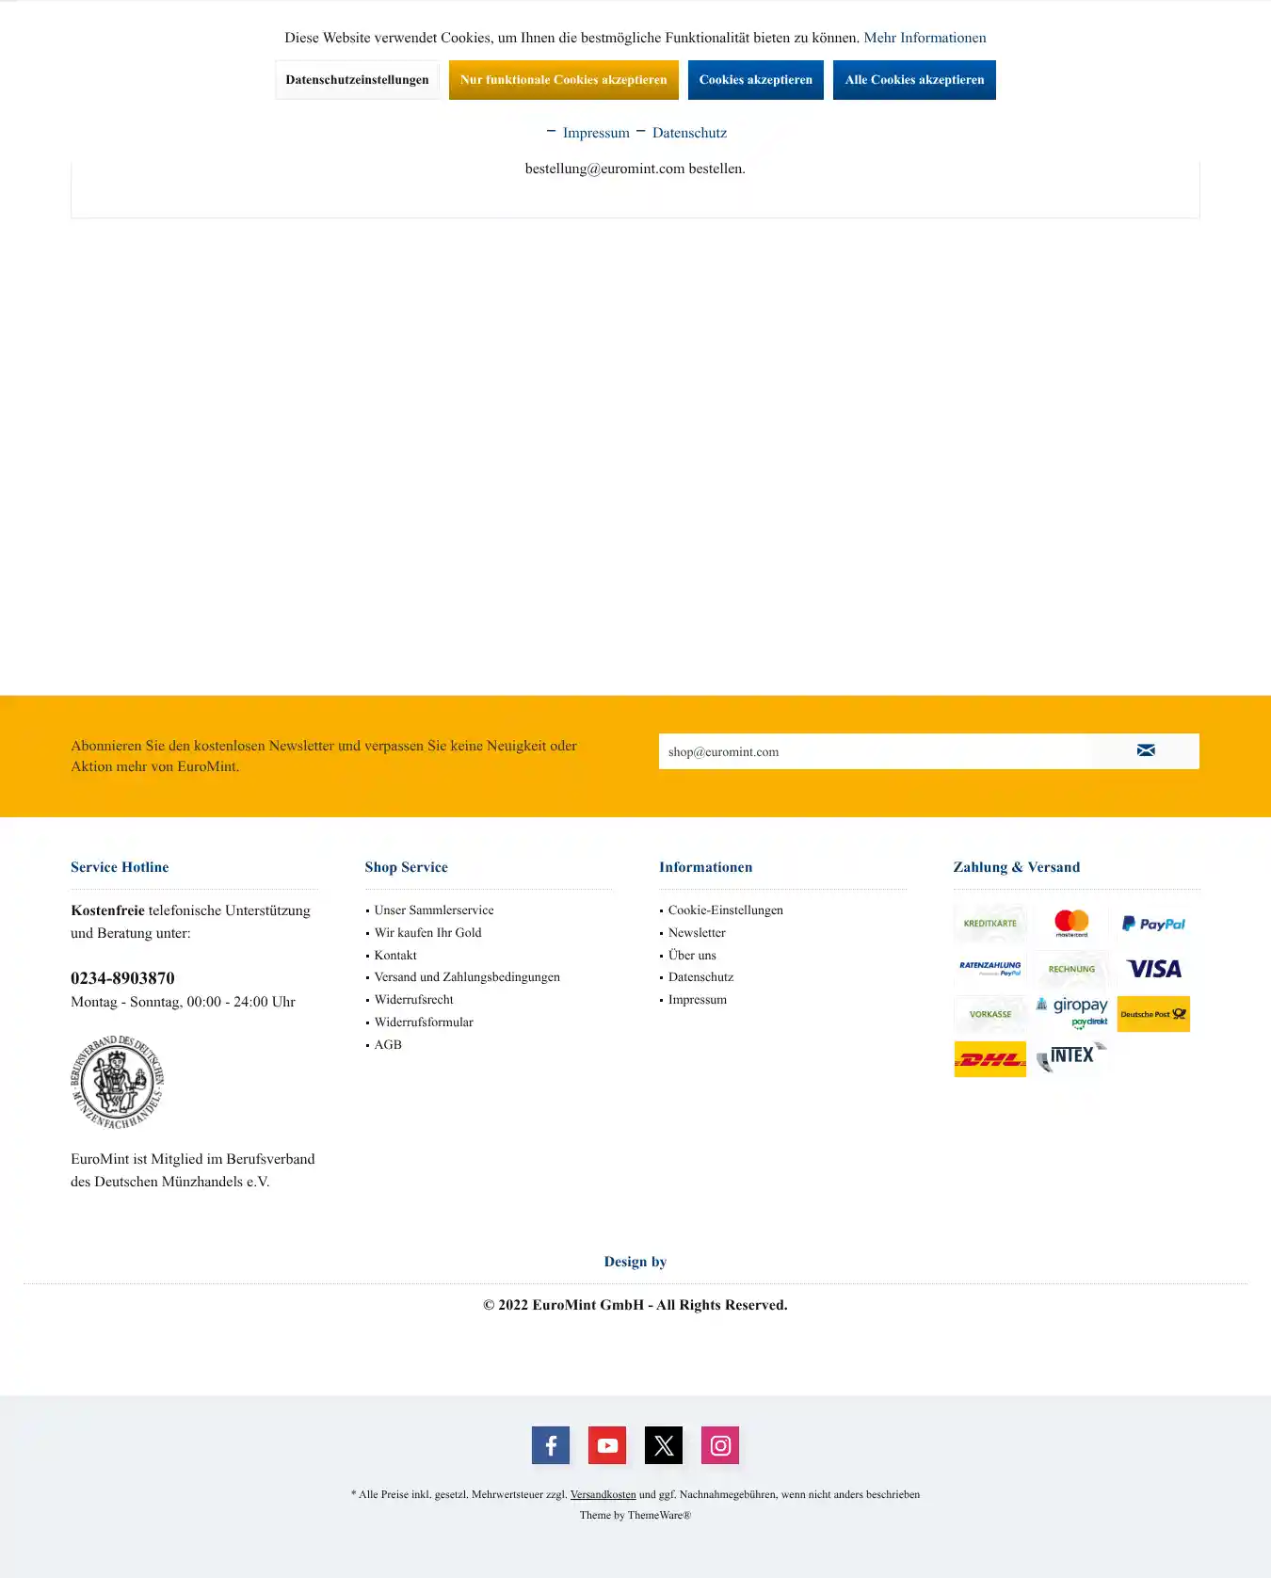Open the Instagram social icon
The height and width of the screenshot is (1578, 1271).
click(x=720, y=1445)
